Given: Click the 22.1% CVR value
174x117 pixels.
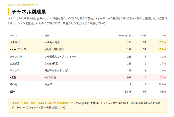Looking at the screenshot, I should point(162,49).
